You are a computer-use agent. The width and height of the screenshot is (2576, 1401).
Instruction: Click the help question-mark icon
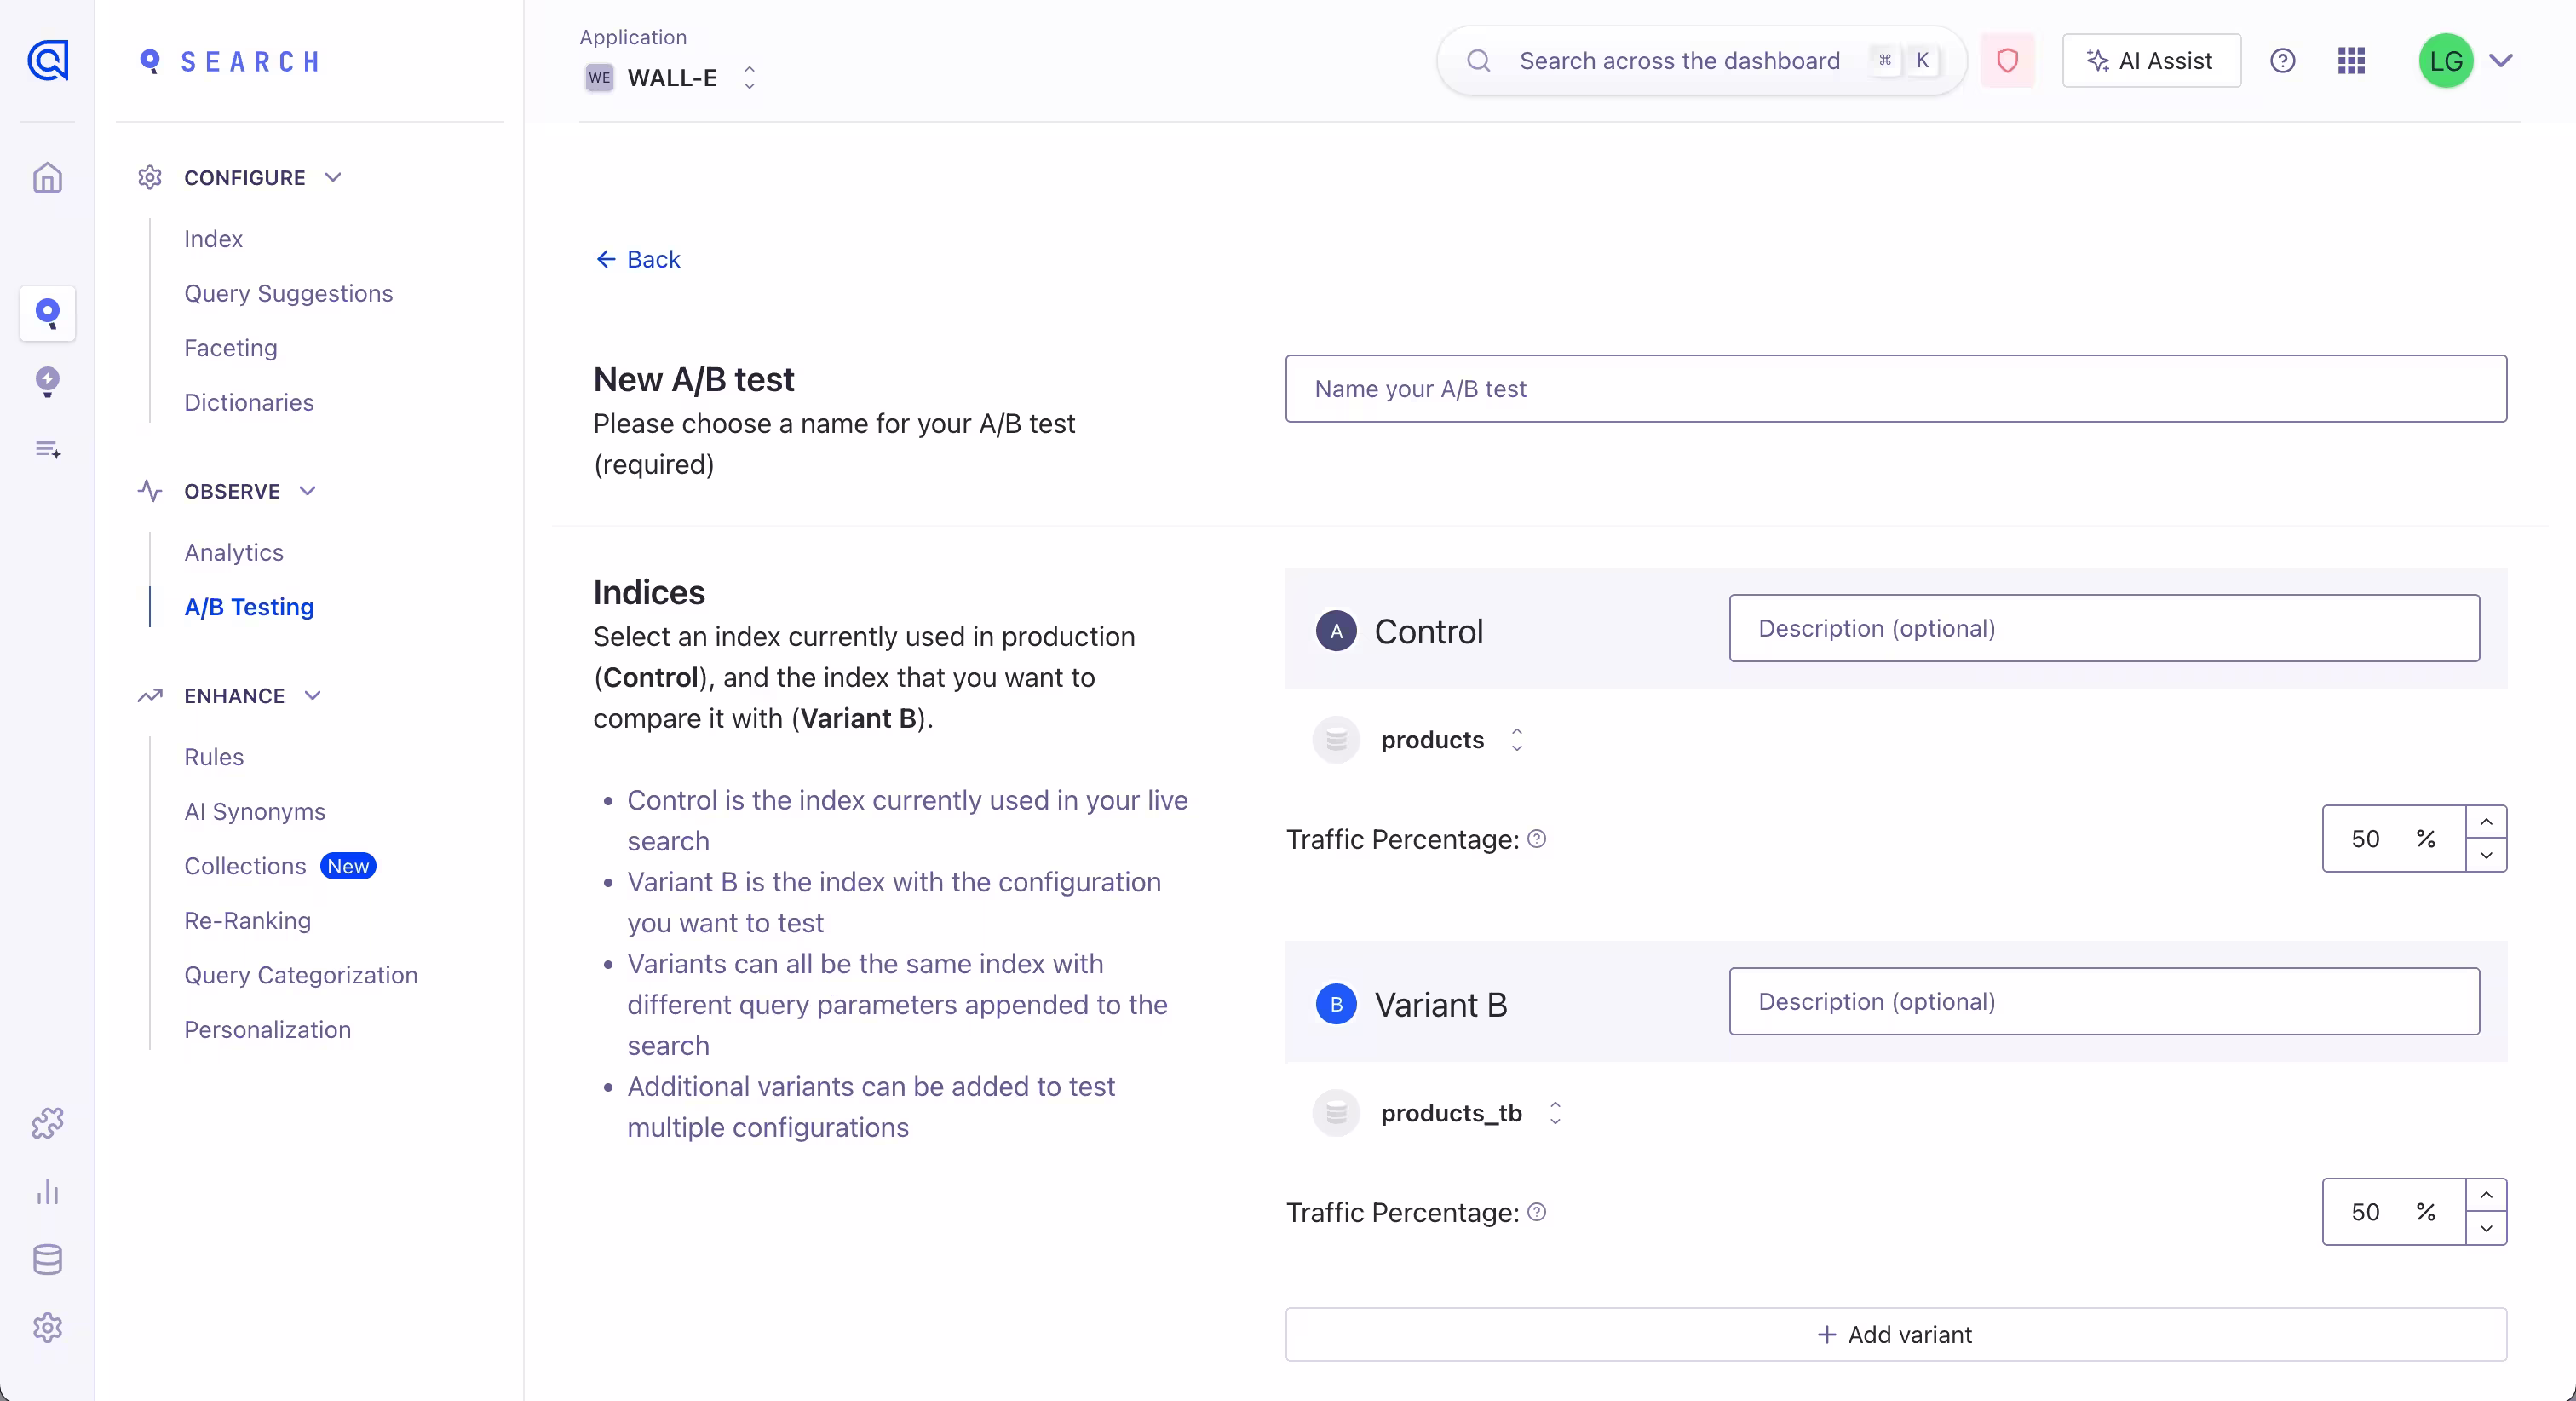click(x=2284, y=60)
